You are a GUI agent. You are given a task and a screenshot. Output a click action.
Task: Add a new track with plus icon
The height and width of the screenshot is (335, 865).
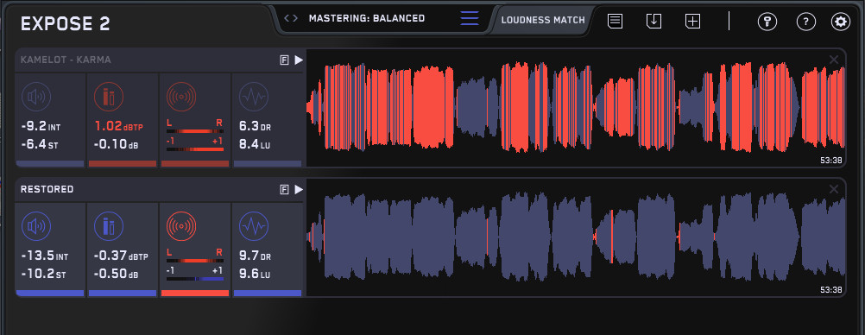[693, 22]
